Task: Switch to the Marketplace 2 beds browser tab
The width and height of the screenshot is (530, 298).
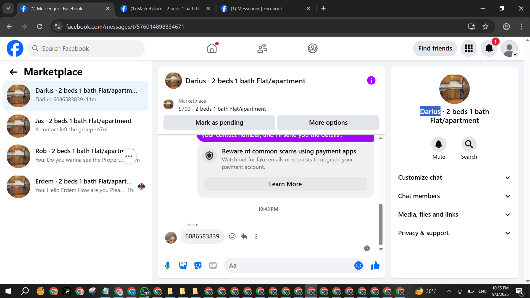Action: (165, 9)
